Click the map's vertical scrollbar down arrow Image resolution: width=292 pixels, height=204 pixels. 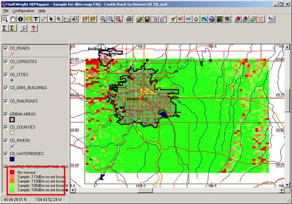[287, 185]
